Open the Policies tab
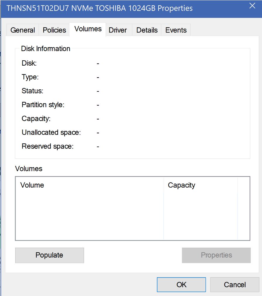This screenshot has height=296, width=262. pos(54,30)
